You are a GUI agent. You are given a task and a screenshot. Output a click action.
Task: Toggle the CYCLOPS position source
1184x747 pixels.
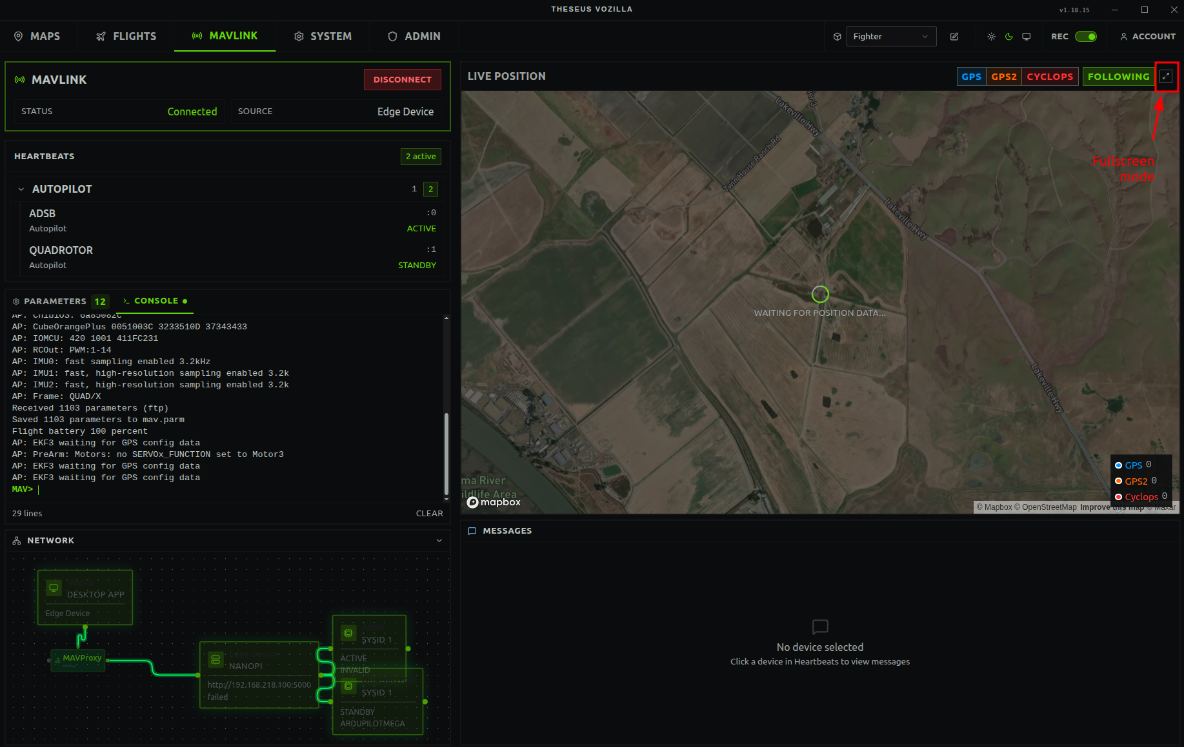pyautogui.click(x=1049, y=77)
